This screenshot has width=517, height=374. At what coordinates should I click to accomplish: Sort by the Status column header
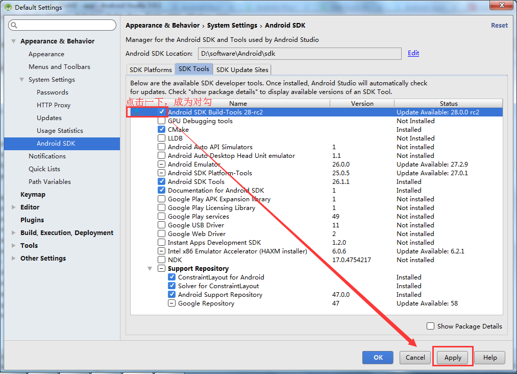(449, 103)
